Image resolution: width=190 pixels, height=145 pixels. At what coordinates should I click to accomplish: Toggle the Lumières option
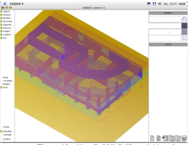[x=6, y=35]
